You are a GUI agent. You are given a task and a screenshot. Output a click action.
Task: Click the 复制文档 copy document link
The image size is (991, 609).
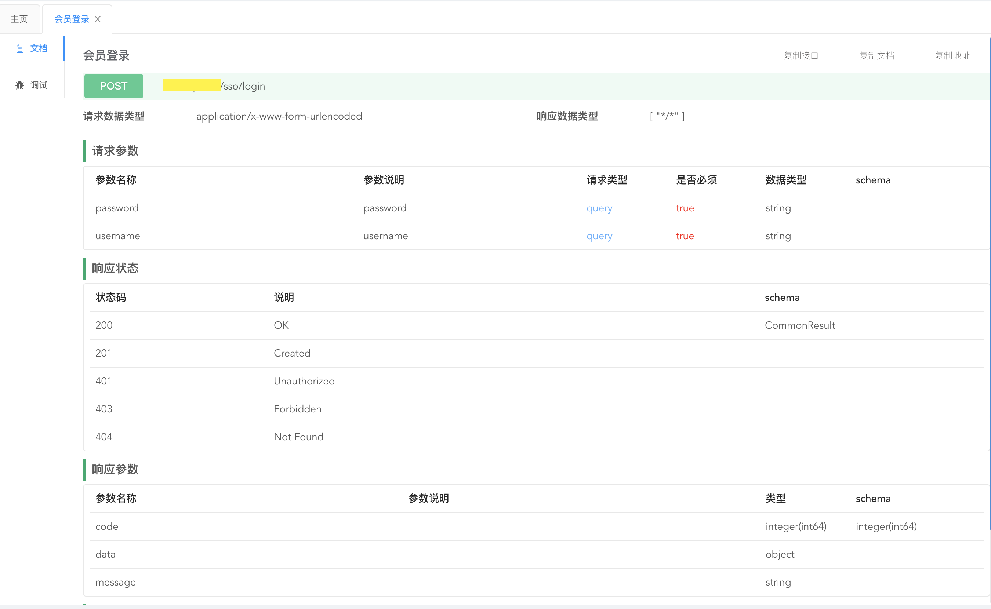coord(876,56)
